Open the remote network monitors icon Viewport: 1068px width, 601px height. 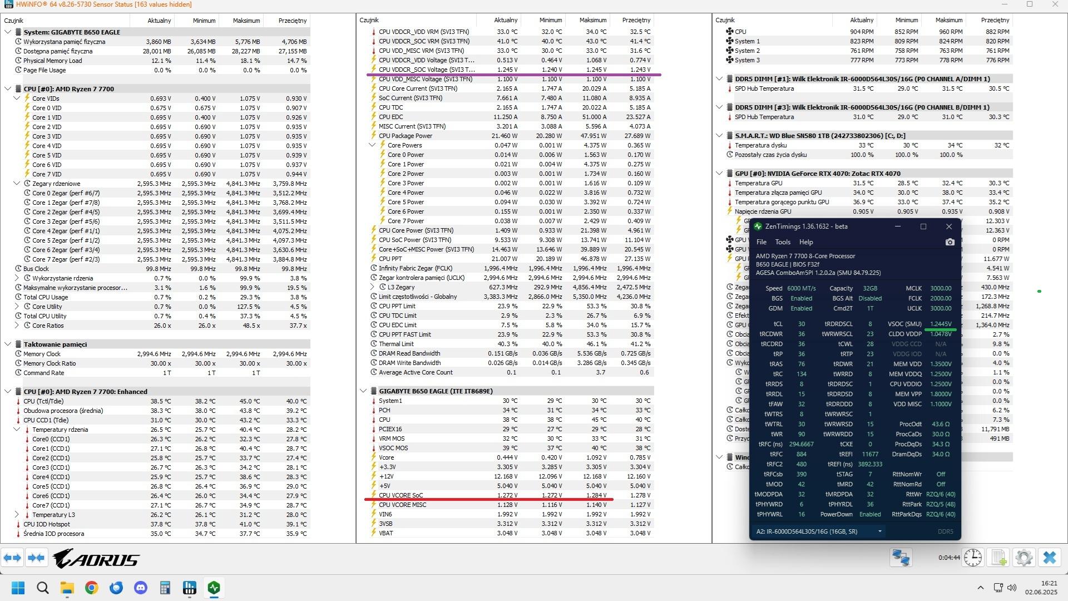tap(901, 558)
